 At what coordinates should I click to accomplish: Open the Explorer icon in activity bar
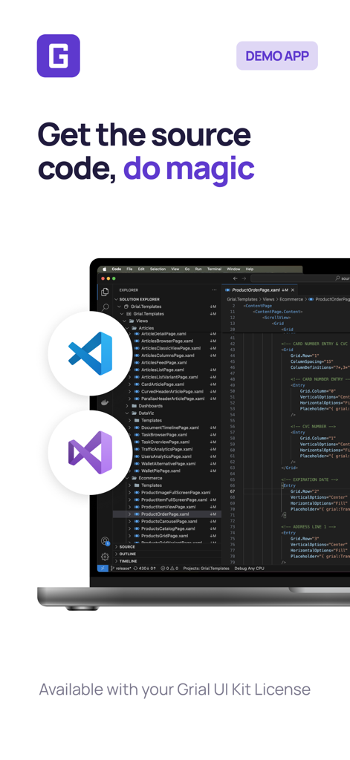(105, 292)
